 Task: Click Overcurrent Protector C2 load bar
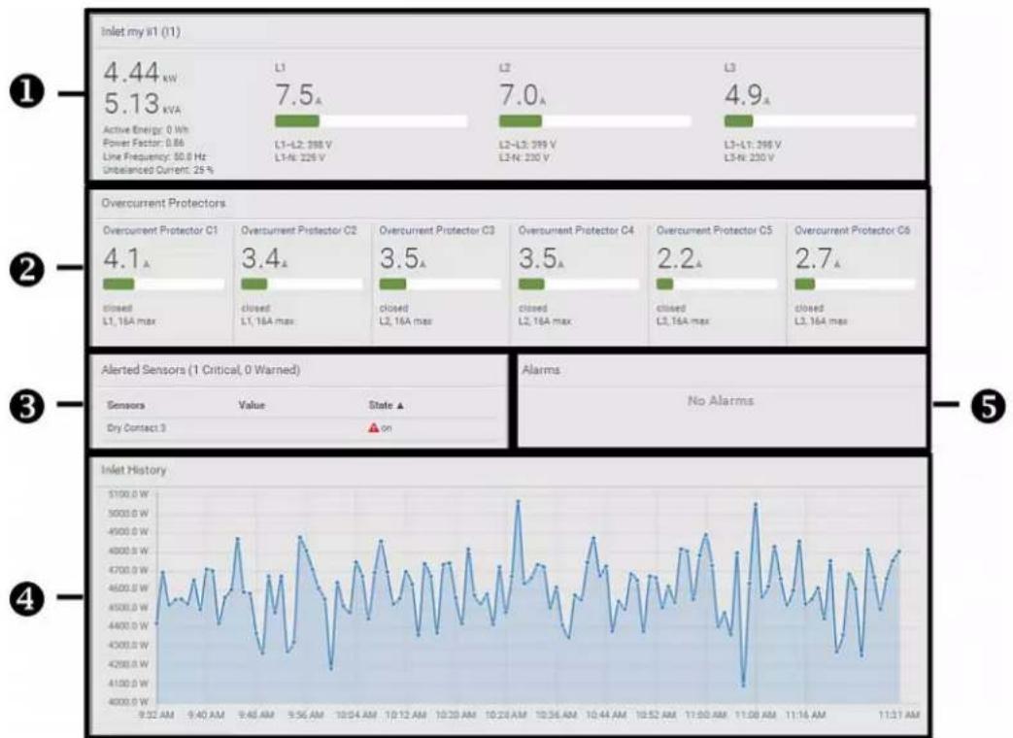tap(302, 285)
